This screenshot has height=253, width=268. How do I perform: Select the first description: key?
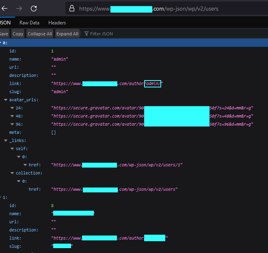[x=24, y=75]
